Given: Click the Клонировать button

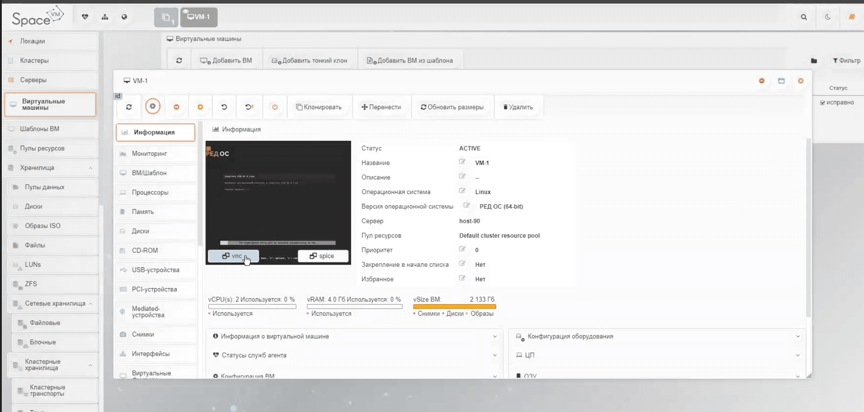Looking at the screenshot, I should (319, 107).
